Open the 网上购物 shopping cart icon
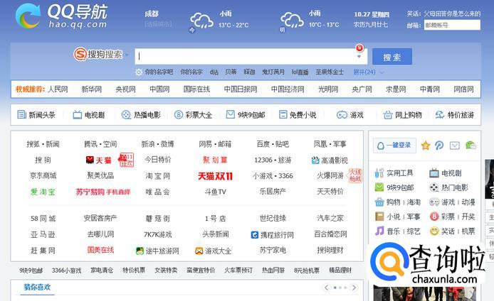494x301 pixels. (388, 115)
